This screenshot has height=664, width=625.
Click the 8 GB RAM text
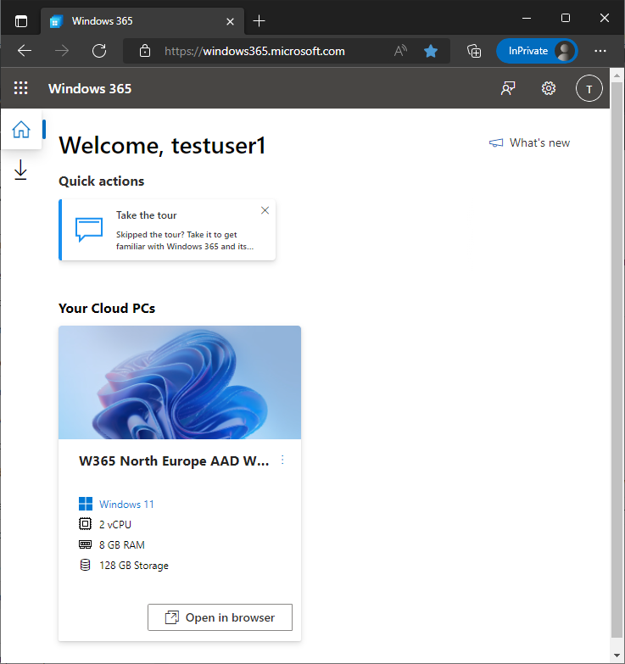tap(122, 545)
